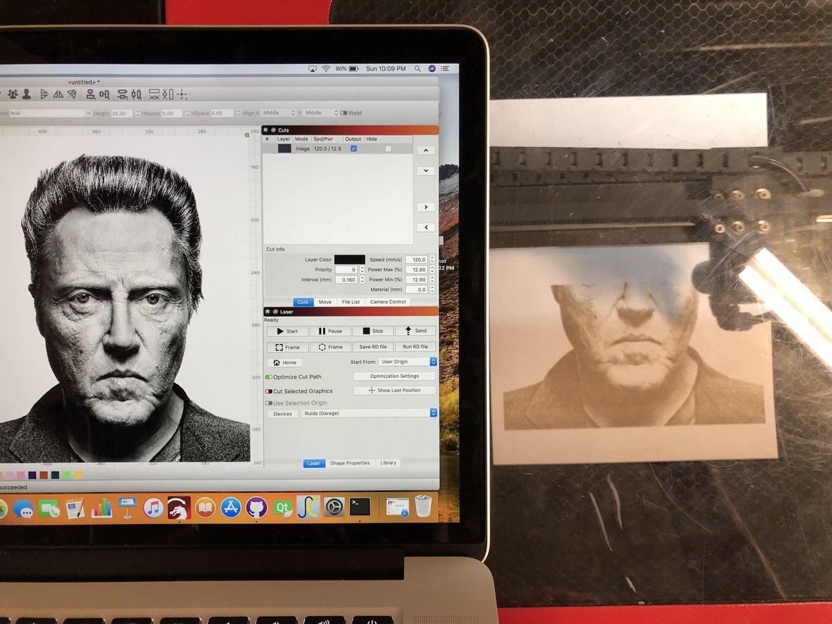
Task: Click the Align Centers Vertically icon
Action: click(x=90, y=94)
